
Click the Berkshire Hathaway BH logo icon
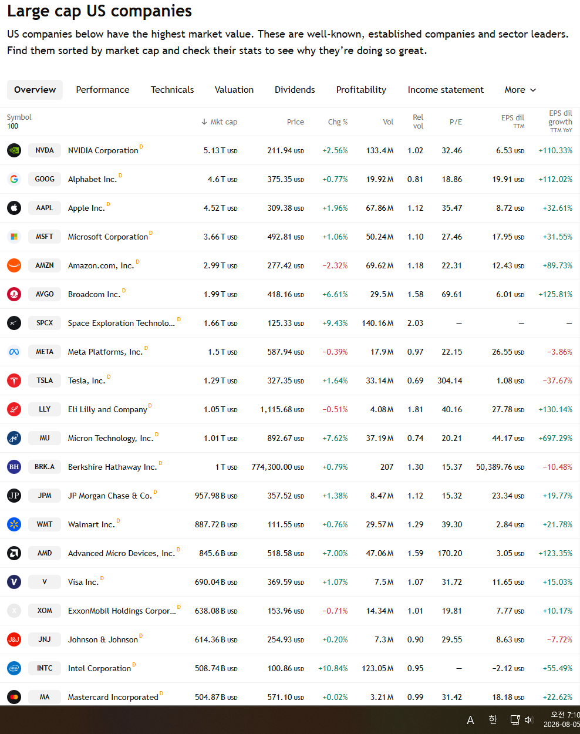point(14,467)
